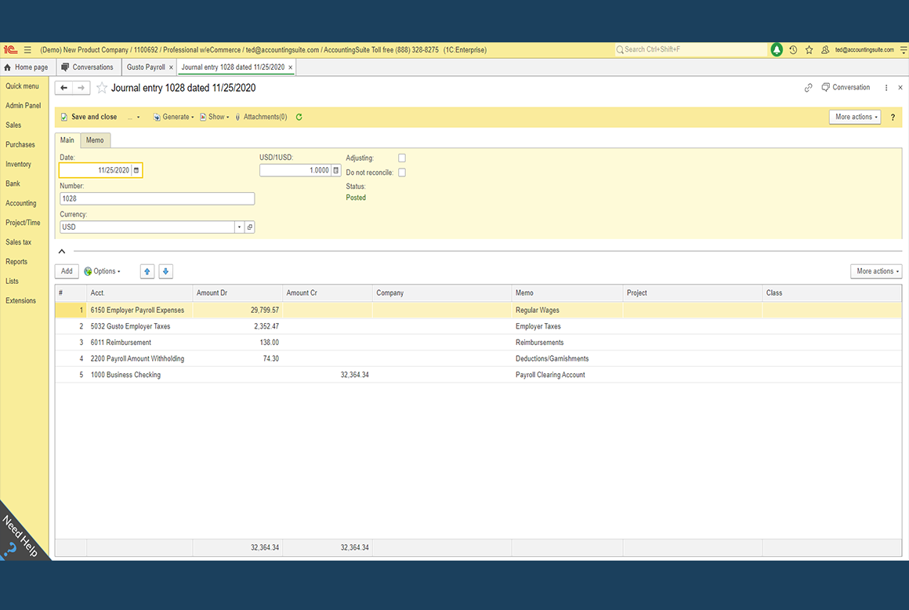Open the history clock icon
The height and width of the screenshot is (610, 909).
pos(793,50)
